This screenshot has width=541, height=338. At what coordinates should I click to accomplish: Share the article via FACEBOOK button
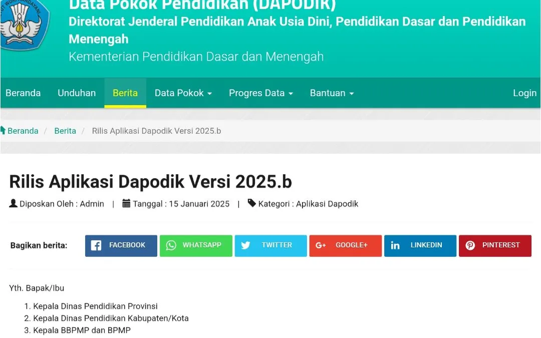point(121,245)
